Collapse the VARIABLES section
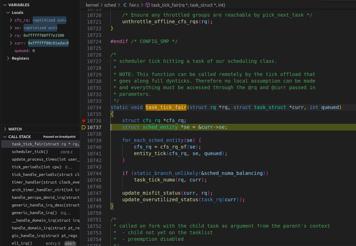This screenshot has height=246, width=356. tap(5, 5)
